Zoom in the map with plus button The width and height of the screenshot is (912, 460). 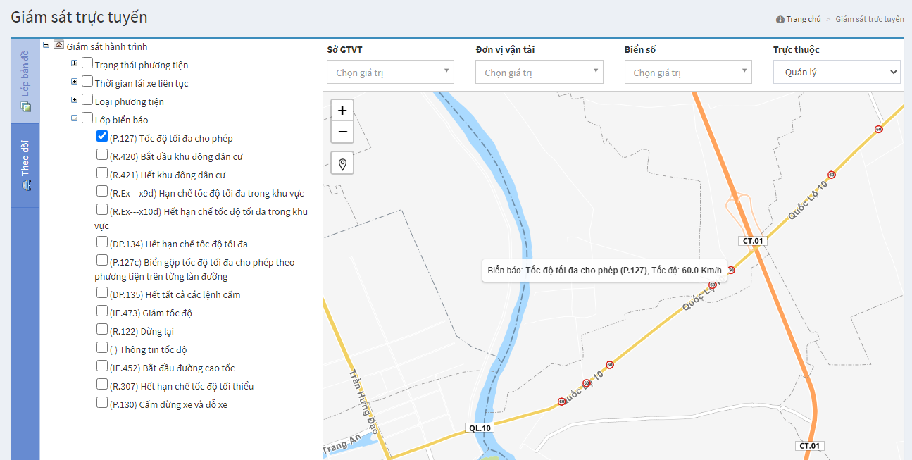[342, 111]
